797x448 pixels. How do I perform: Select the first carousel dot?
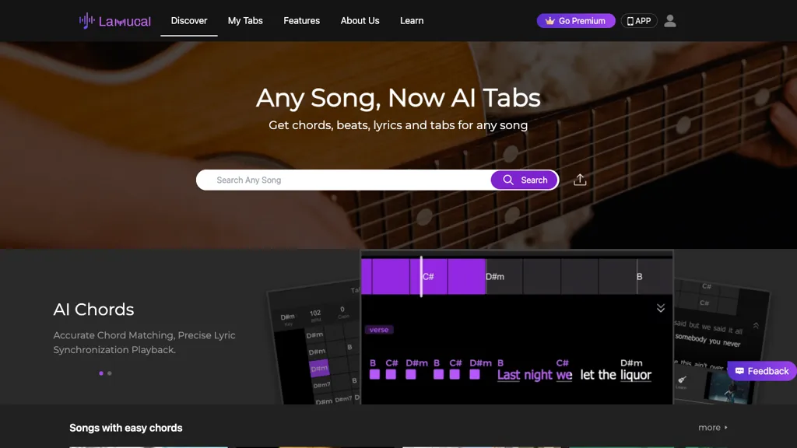[x=101, y=373]
